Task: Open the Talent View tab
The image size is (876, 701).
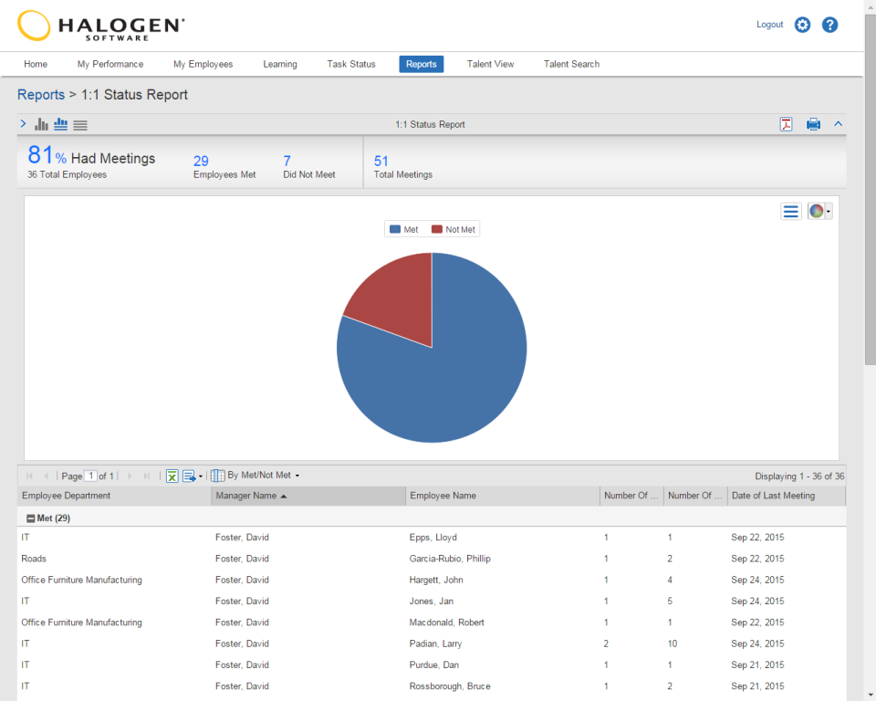Action: tap(491, 64)
